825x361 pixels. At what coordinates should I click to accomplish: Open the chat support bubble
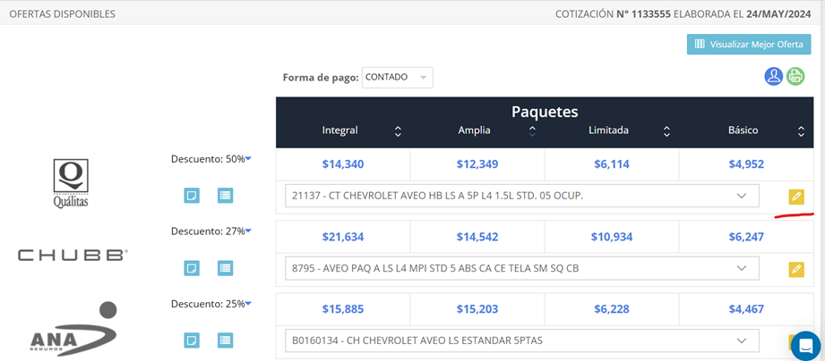pyautogui.click(x=805, y=345)
